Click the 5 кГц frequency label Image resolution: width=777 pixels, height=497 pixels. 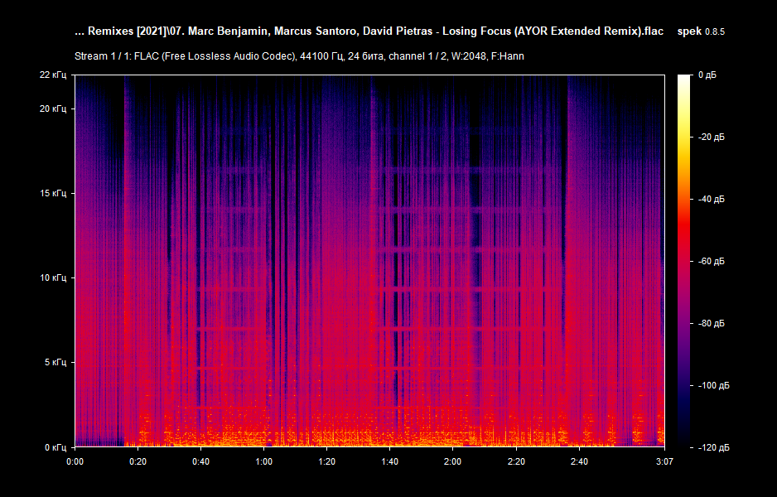point(55,362)
